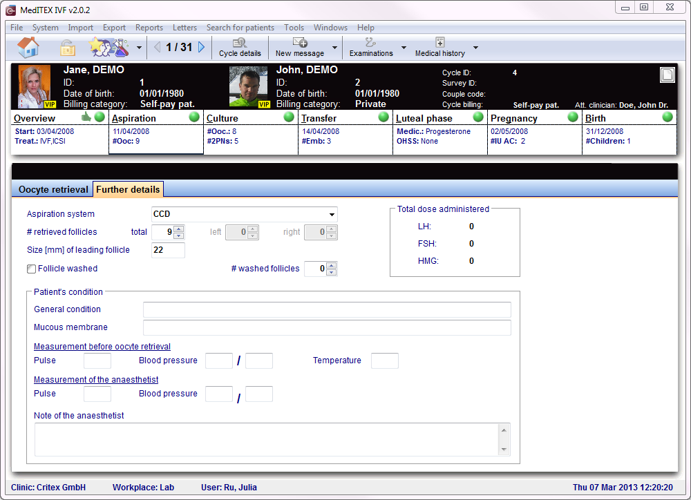Expand Examinations dropdown arrow
The image size is (691, 500).
coord(404,48)
